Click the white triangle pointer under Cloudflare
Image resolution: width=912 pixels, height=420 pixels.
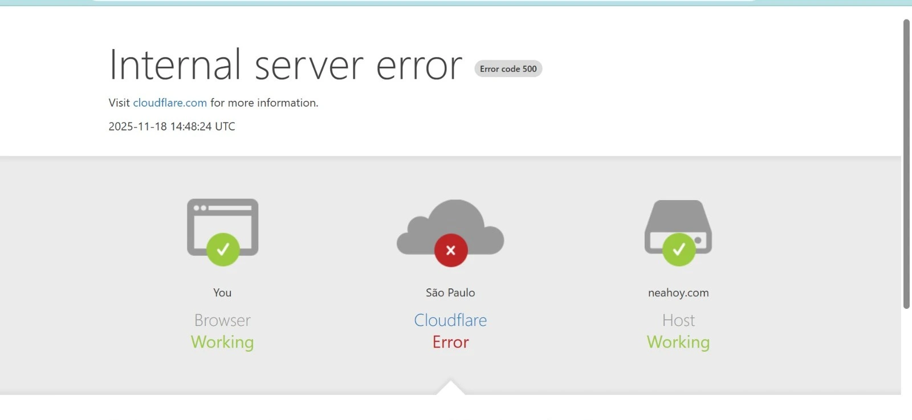pos(450,389)
